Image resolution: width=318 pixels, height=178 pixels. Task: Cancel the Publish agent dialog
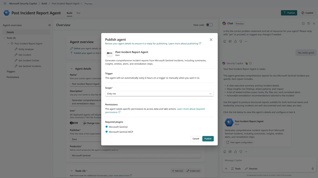[x=196, y=139]
